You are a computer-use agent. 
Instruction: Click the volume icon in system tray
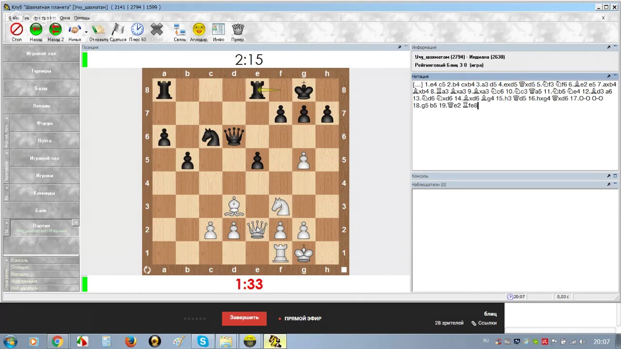tap(581, 342)
